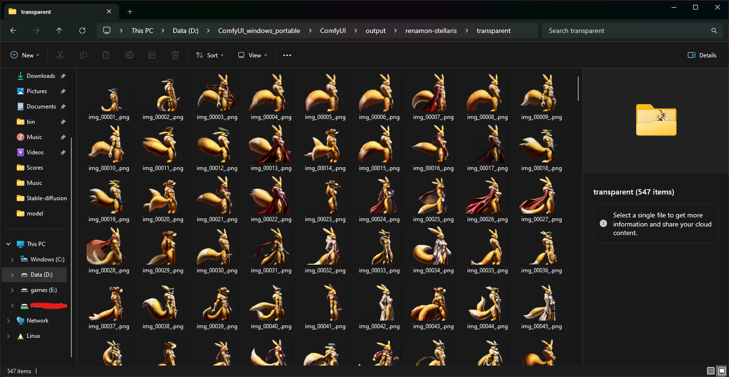
Task: Click file name img_00018_.png
Action: coord(541,168)
